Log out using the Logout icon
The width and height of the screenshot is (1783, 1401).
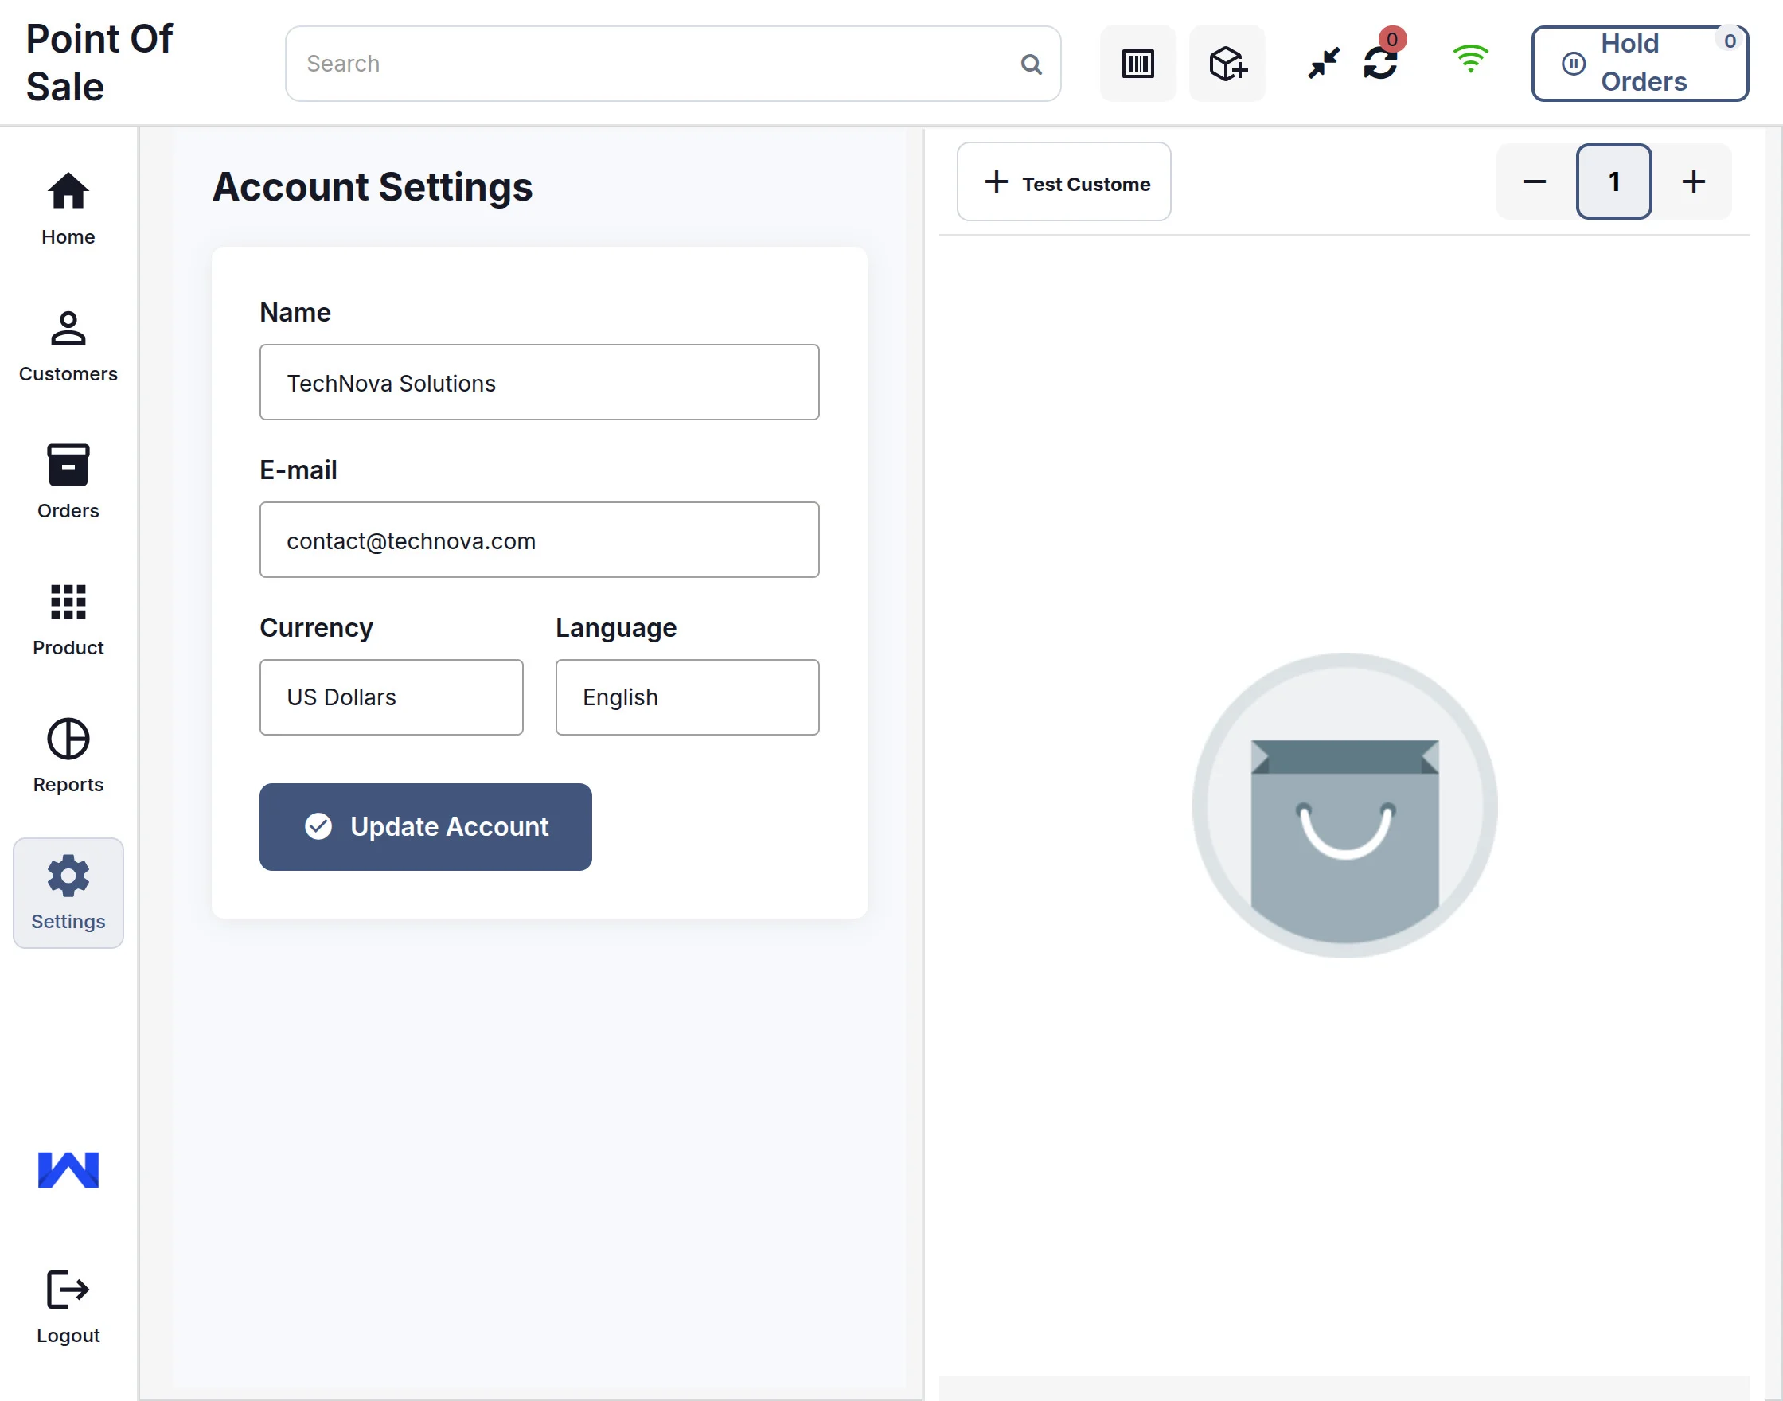tap(68, 1305)
